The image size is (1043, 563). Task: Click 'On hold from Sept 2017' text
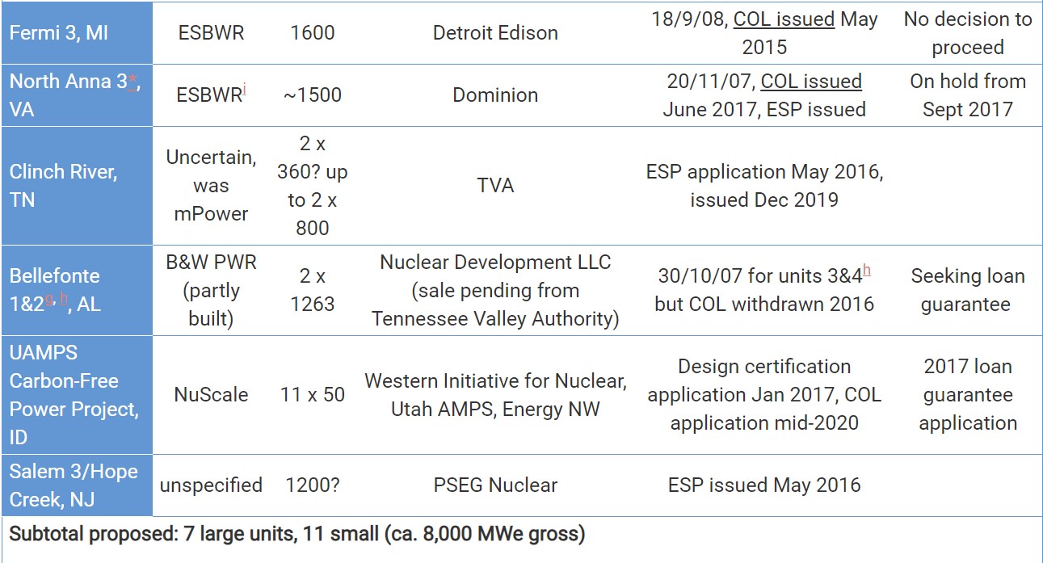pyautogui.click(x=968, y=95)
